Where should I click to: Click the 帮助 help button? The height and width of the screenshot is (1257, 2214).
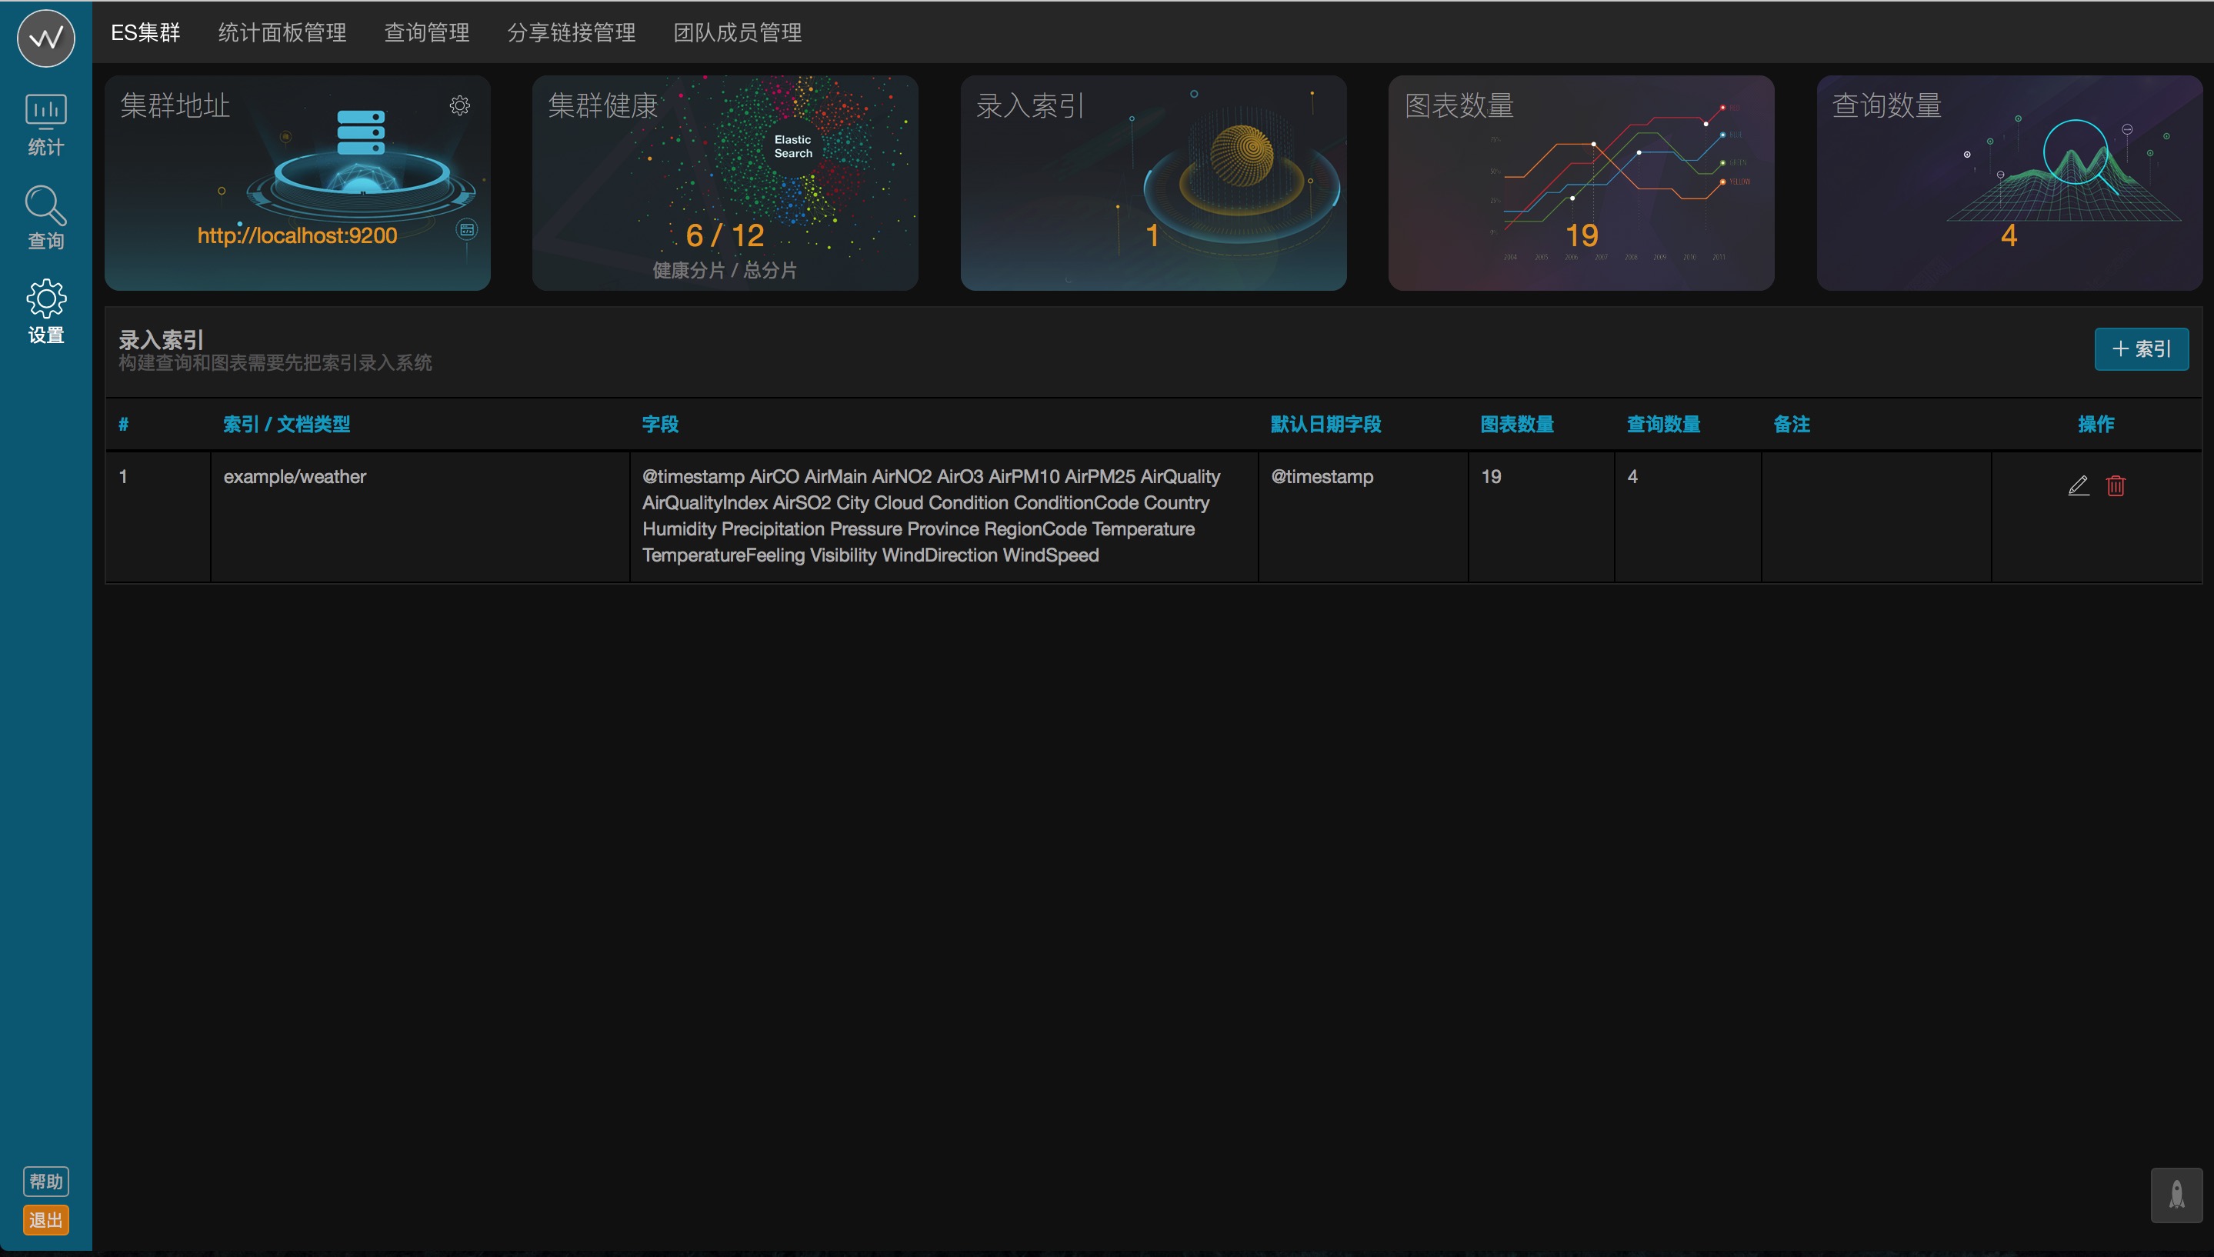(x=45, y=1181)
